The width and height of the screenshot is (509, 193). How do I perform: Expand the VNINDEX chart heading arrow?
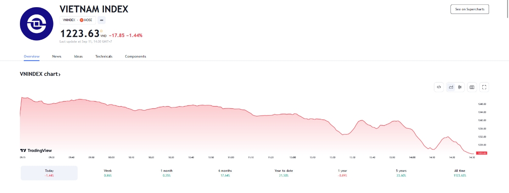coord(59,74)
